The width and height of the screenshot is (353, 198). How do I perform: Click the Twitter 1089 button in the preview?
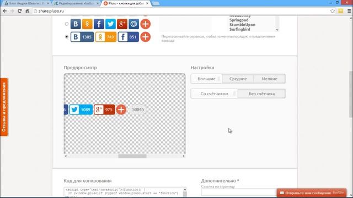(x=81, y=109)
